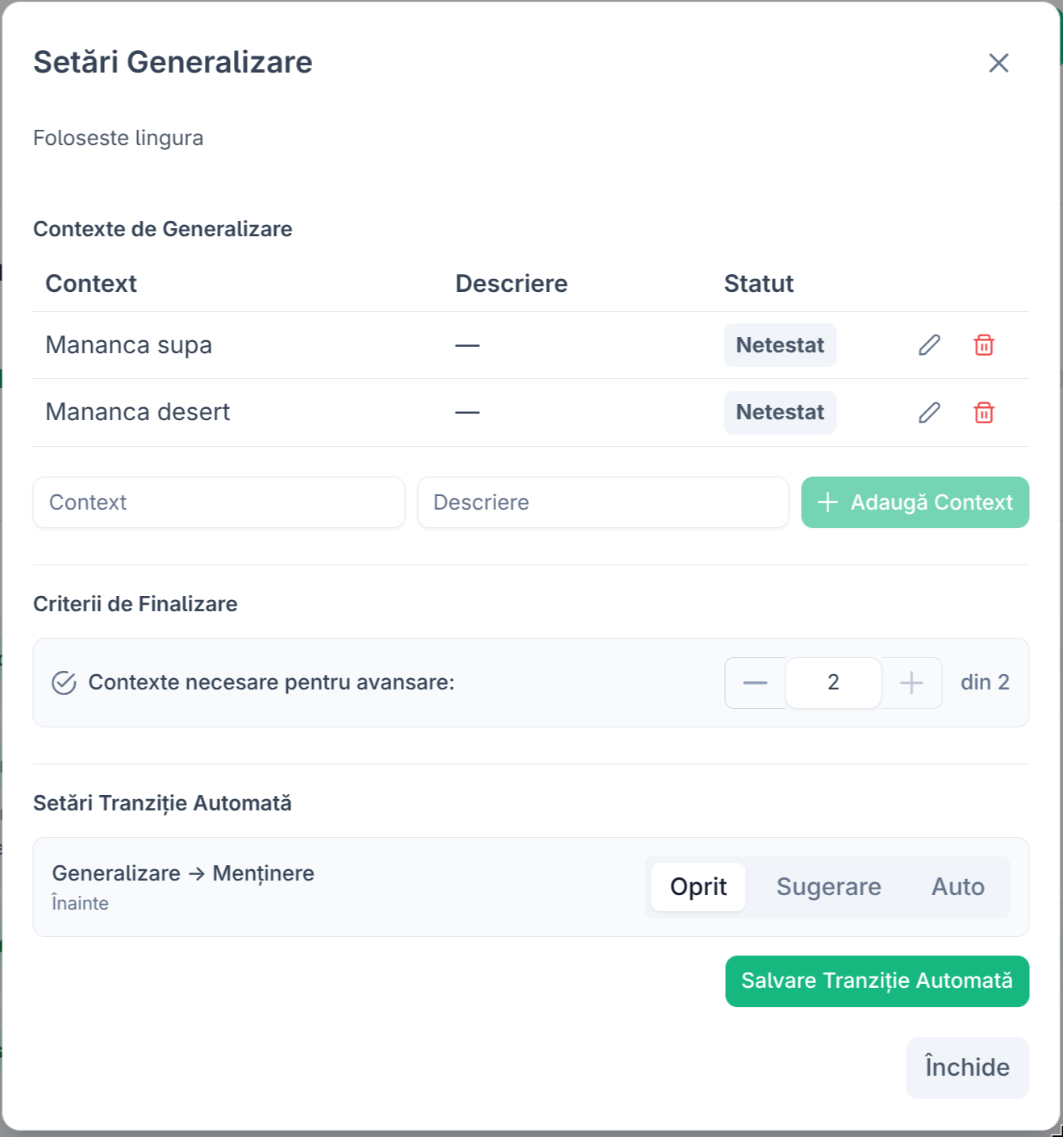Delete the "Mananca desert" context
1063x1137 pixels.
[984, 412]
